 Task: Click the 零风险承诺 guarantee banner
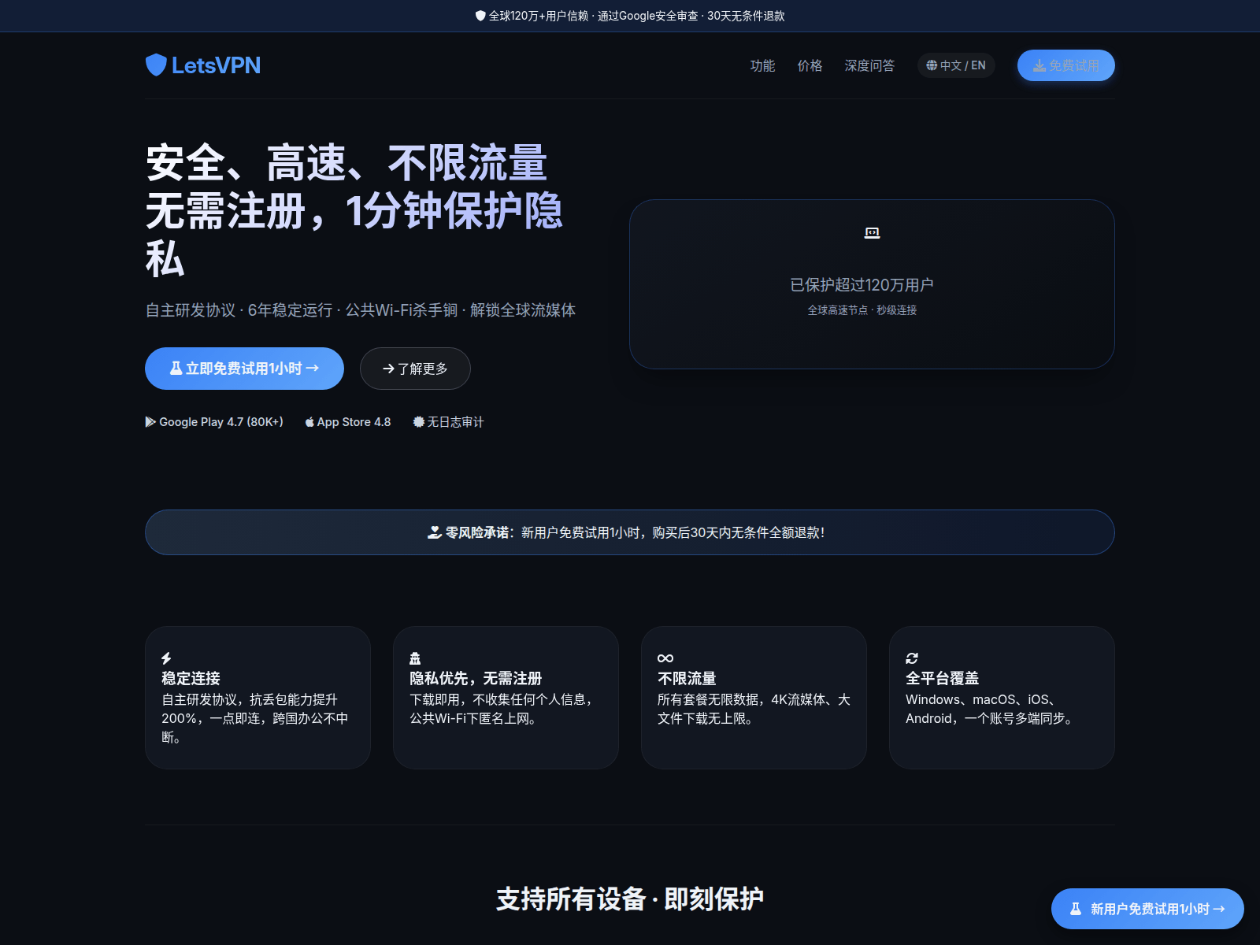coord(630,532)
